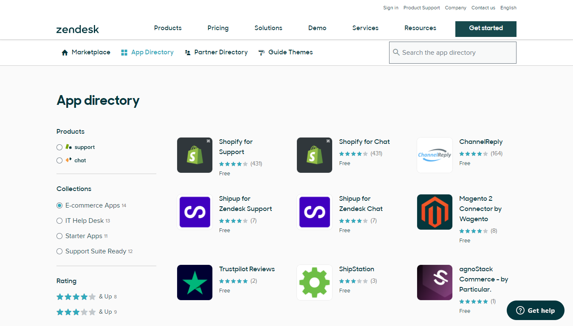Screen dimensions: 573x326
Task: Select the Support Suite Ready radio
Action: 59,251
